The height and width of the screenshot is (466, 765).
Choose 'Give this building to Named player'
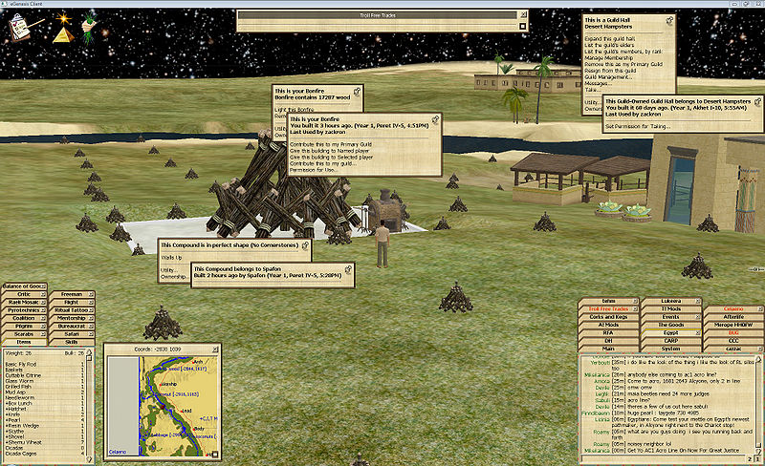point(329,151)
